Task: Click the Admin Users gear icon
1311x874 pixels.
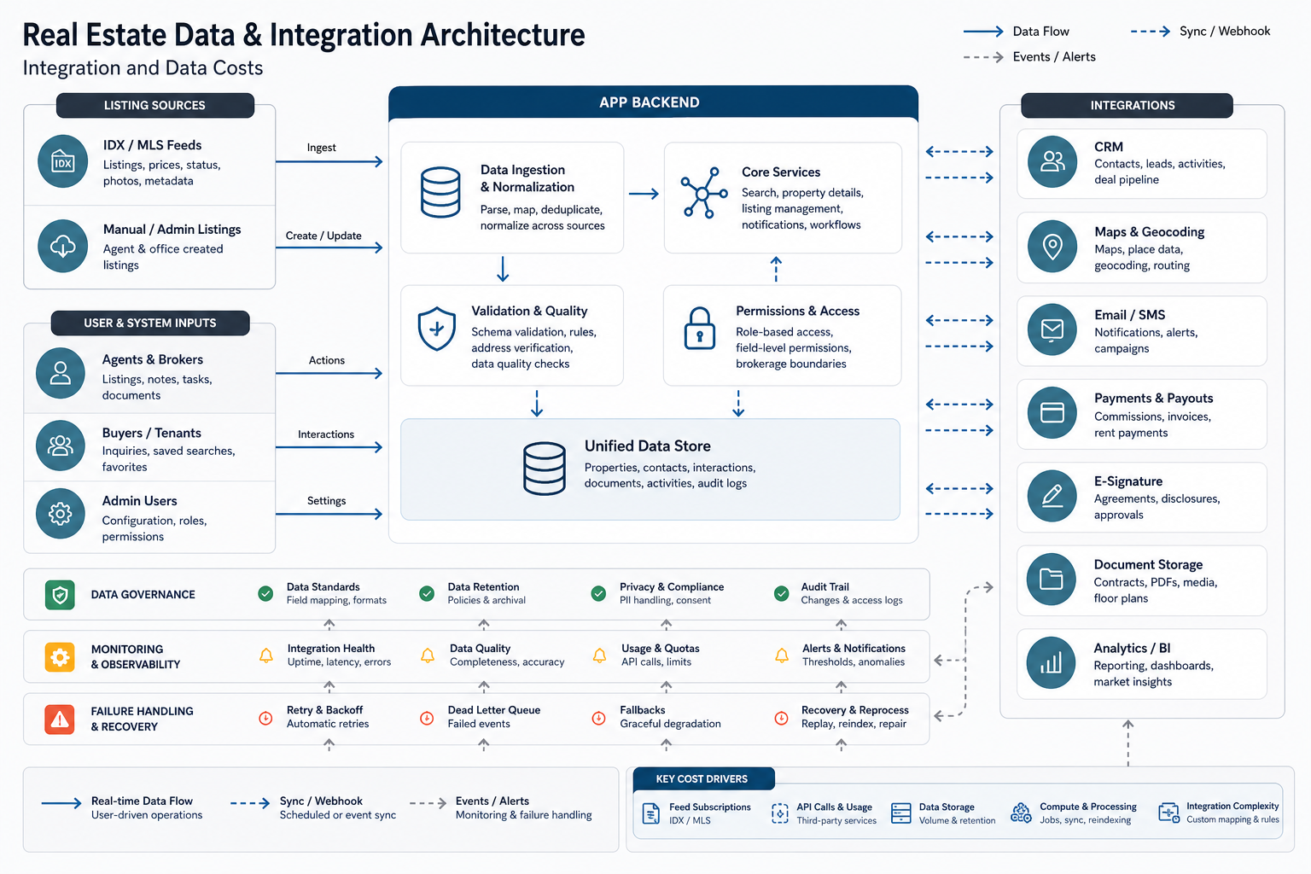Action: [61, 514]
